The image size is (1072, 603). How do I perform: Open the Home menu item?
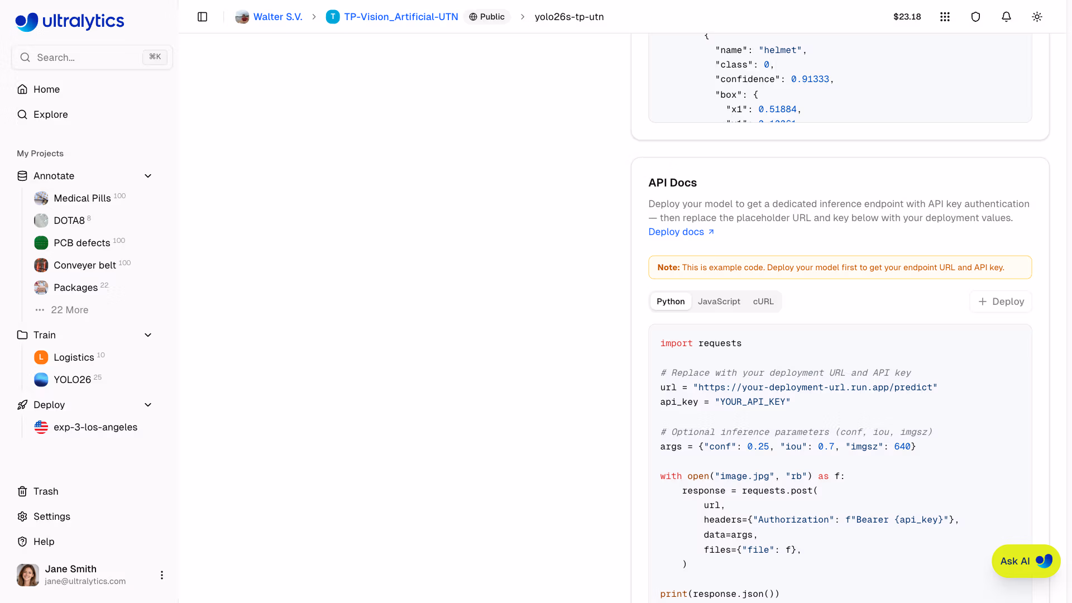coord(47,89)
